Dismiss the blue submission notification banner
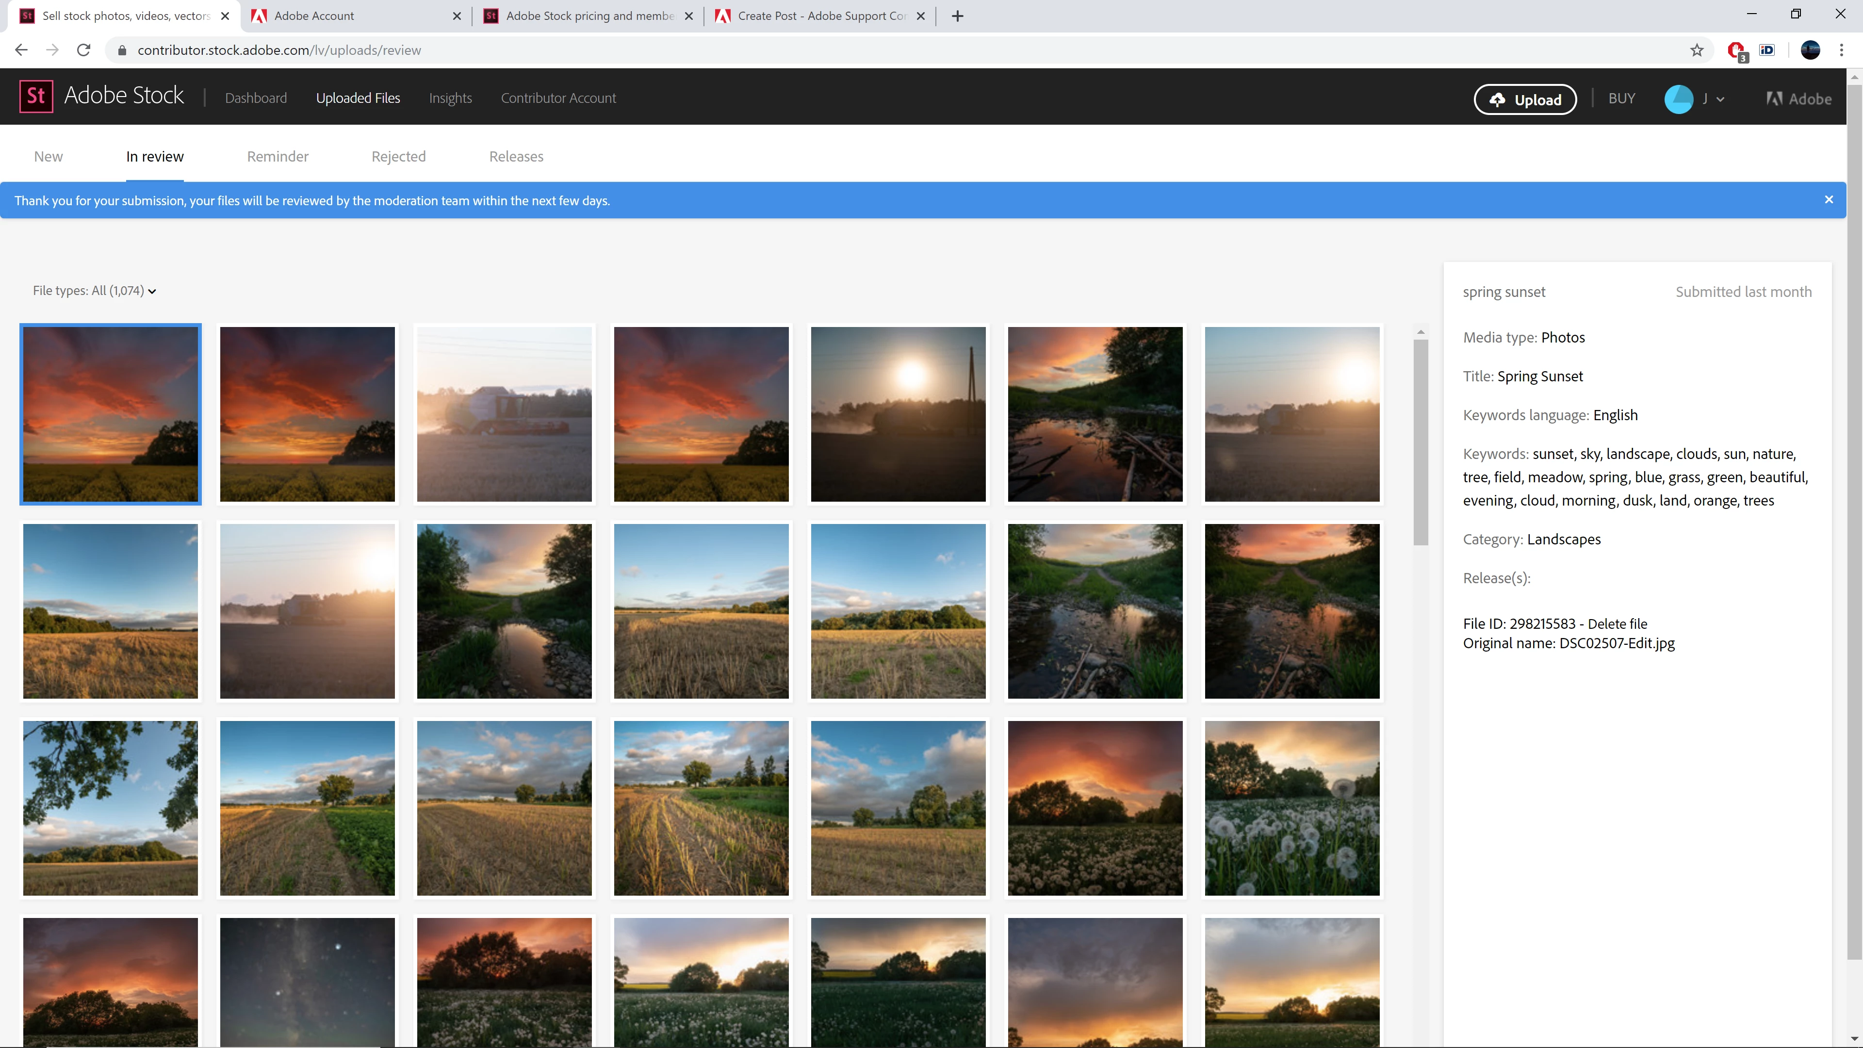Screen dimensions: 1863x1048 pyautogui.click(x=1828, y=199)
